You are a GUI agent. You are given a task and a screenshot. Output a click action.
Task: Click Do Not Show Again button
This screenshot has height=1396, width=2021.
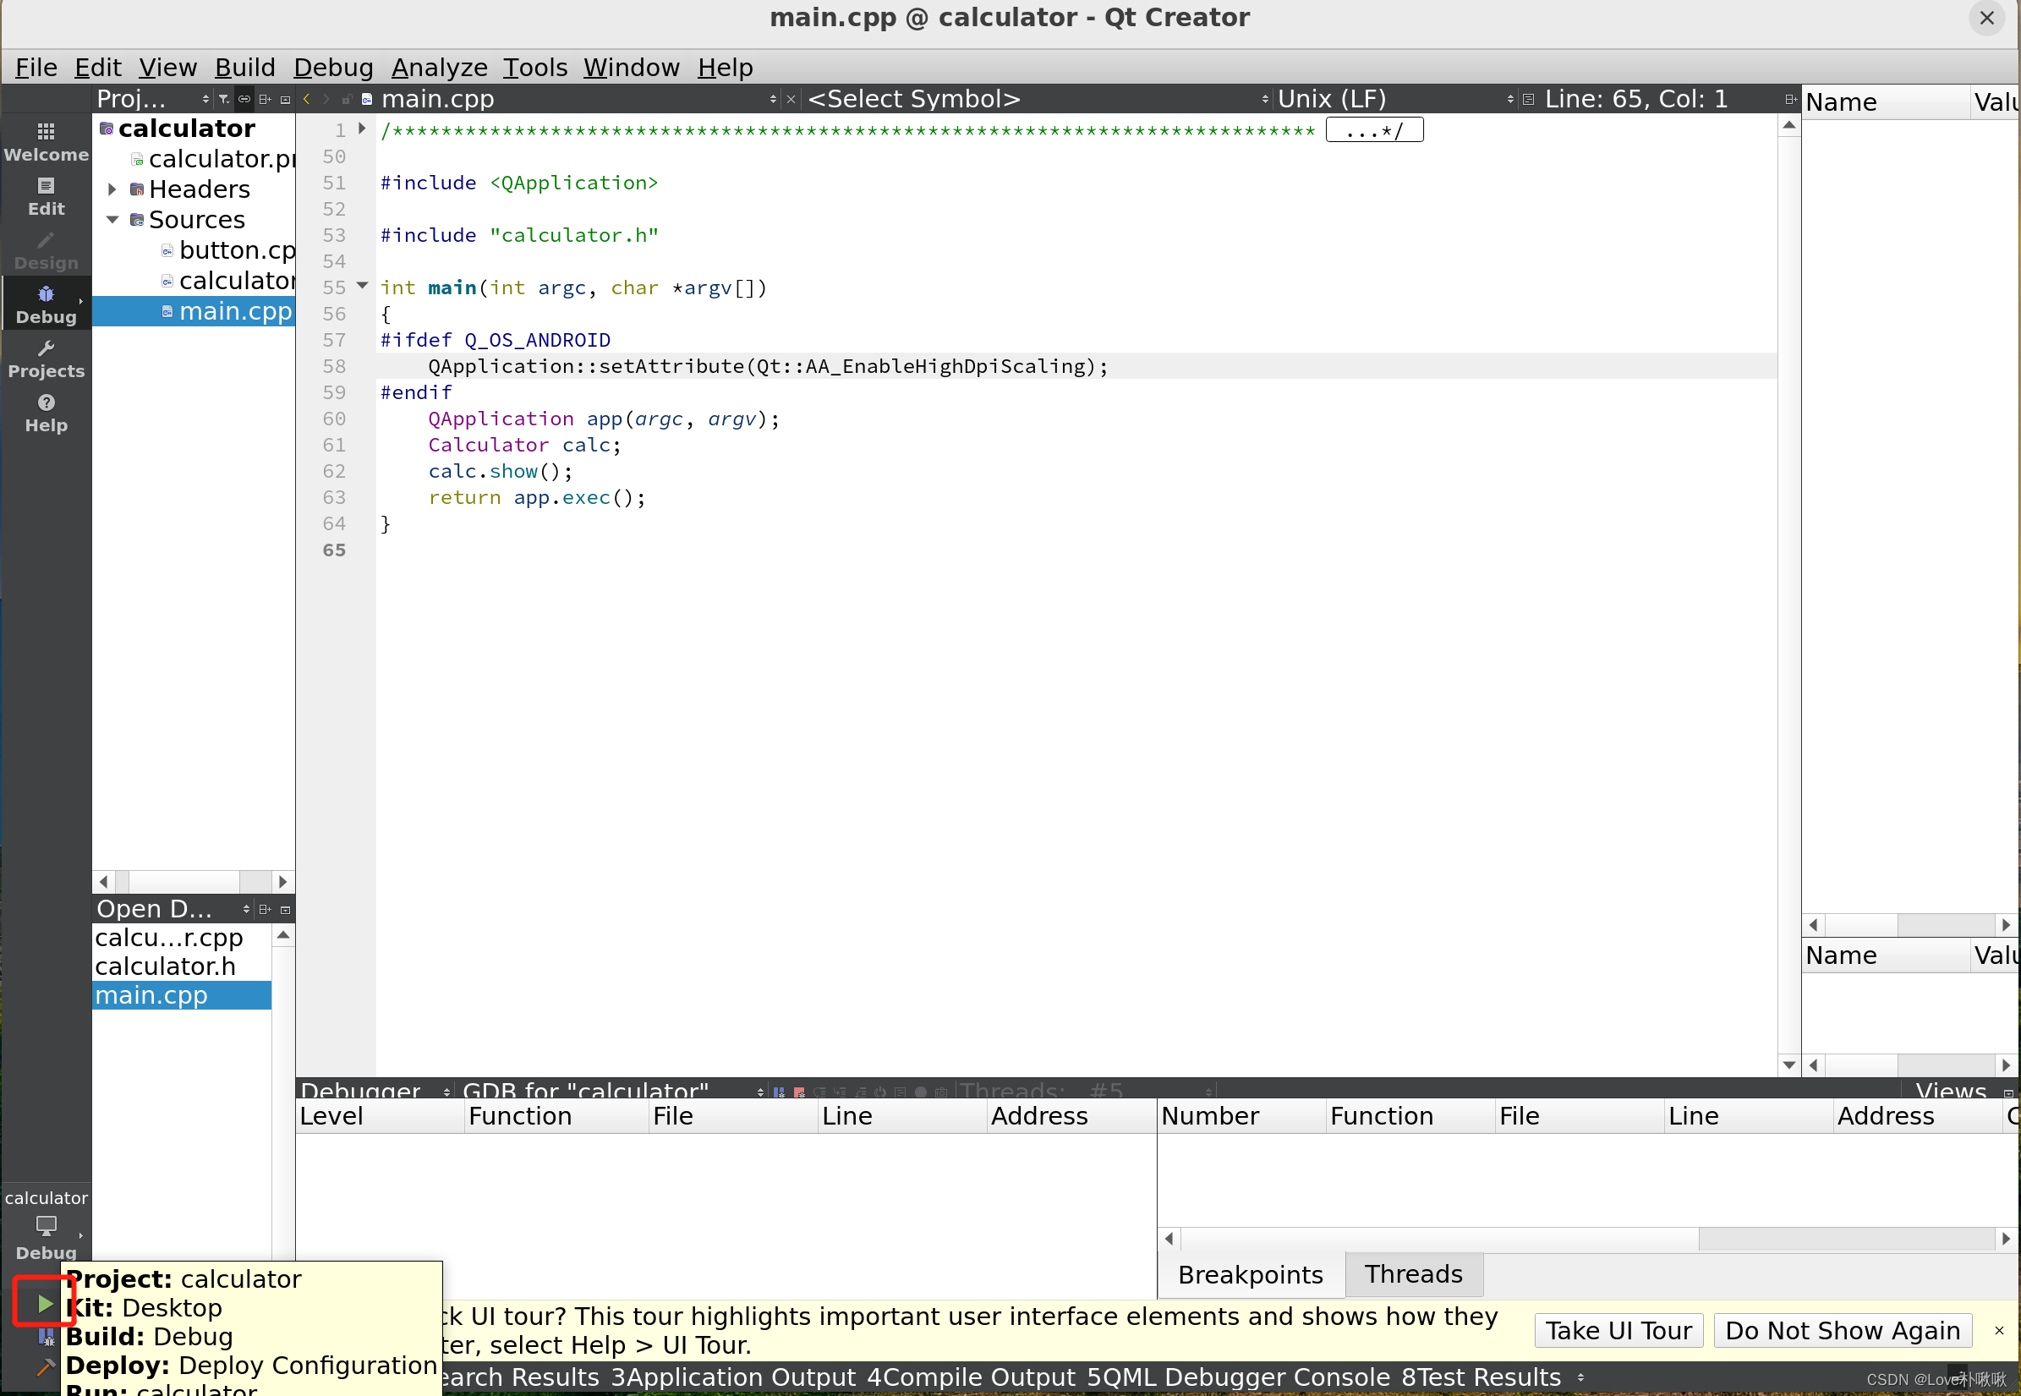pyautogui.click(x=1842, y=1330)
